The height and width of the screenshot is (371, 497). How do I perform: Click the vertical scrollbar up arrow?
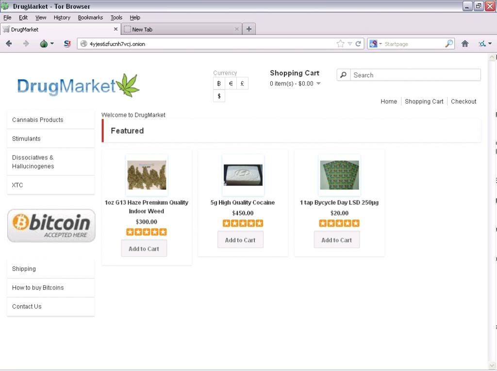point(492,57)
